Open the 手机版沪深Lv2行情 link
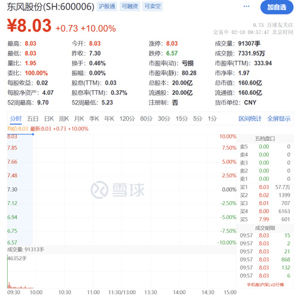This screenshot has width=298, height=296. point(265,285)
